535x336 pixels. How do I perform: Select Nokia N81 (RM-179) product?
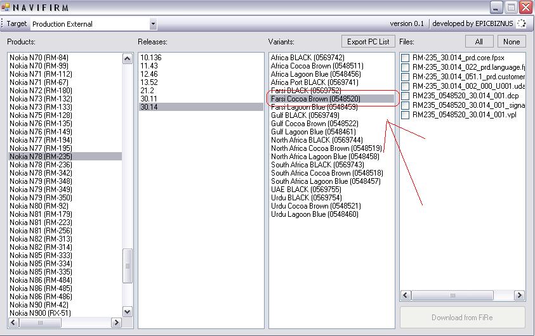tap(65, 214)
